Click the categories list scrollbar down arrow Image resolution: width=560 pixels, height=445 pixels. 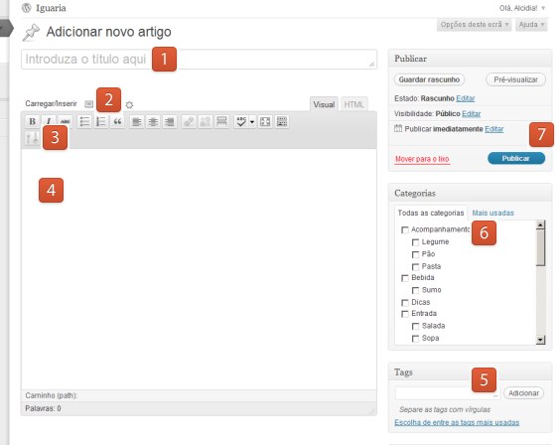[541, 340]
